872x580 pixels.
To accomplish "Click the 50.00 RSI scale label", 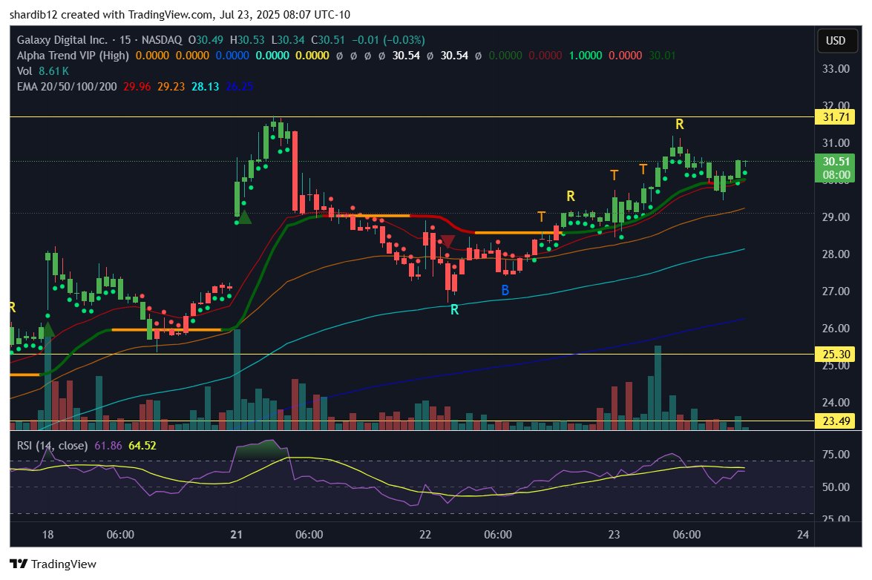I will point(836,487).
